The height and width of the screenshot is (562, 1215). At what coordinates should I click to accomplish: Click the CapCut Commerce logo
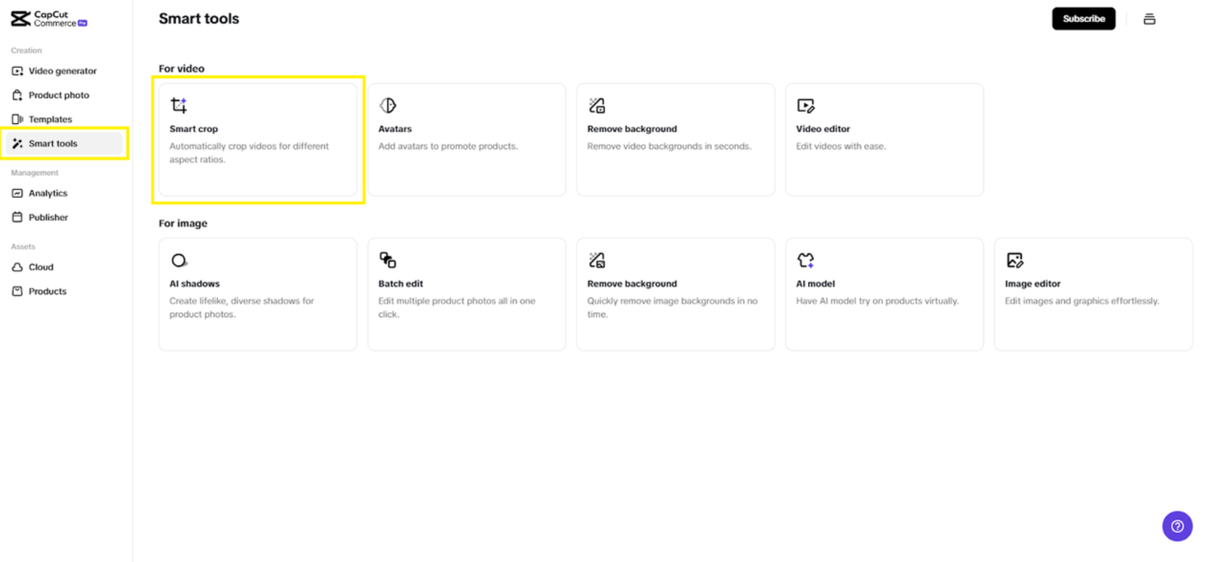tap(49, 19)
